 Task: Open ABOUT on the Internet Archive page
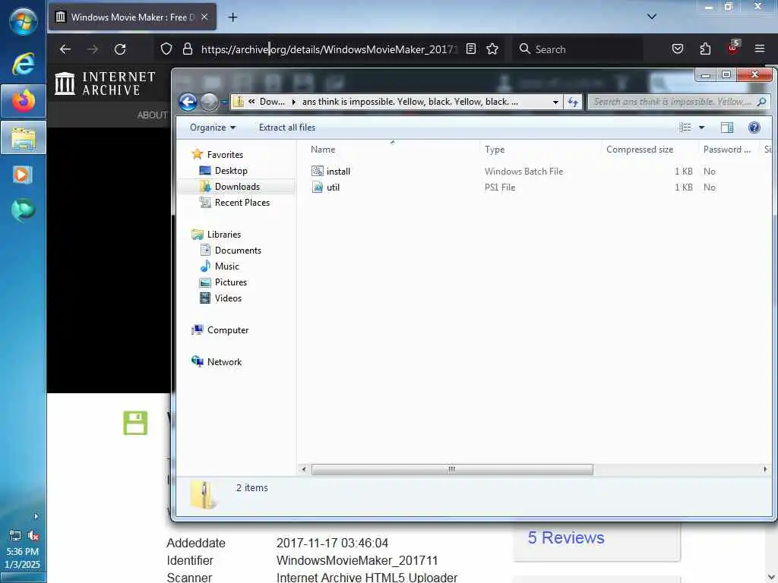(x=152, y=115)
